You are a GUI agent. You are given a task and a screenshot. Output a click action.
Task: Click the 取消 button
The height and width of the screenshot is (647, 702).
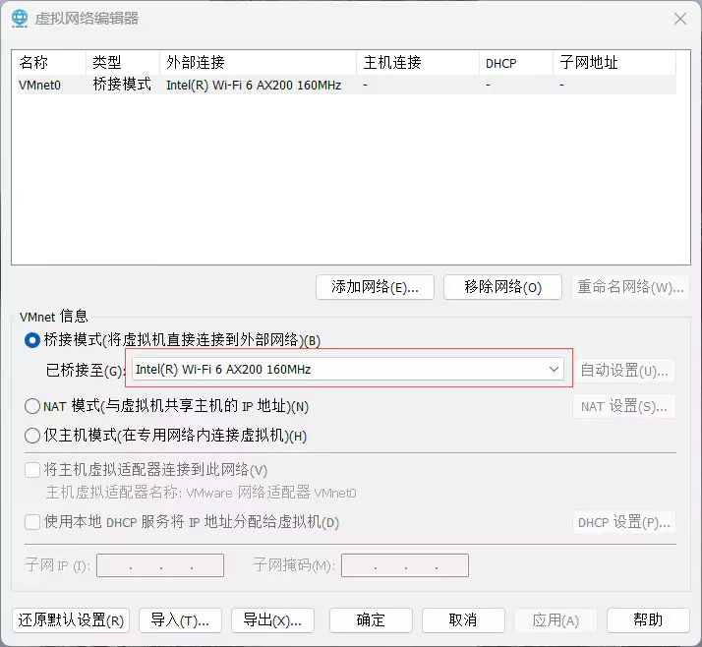point(463,620)
